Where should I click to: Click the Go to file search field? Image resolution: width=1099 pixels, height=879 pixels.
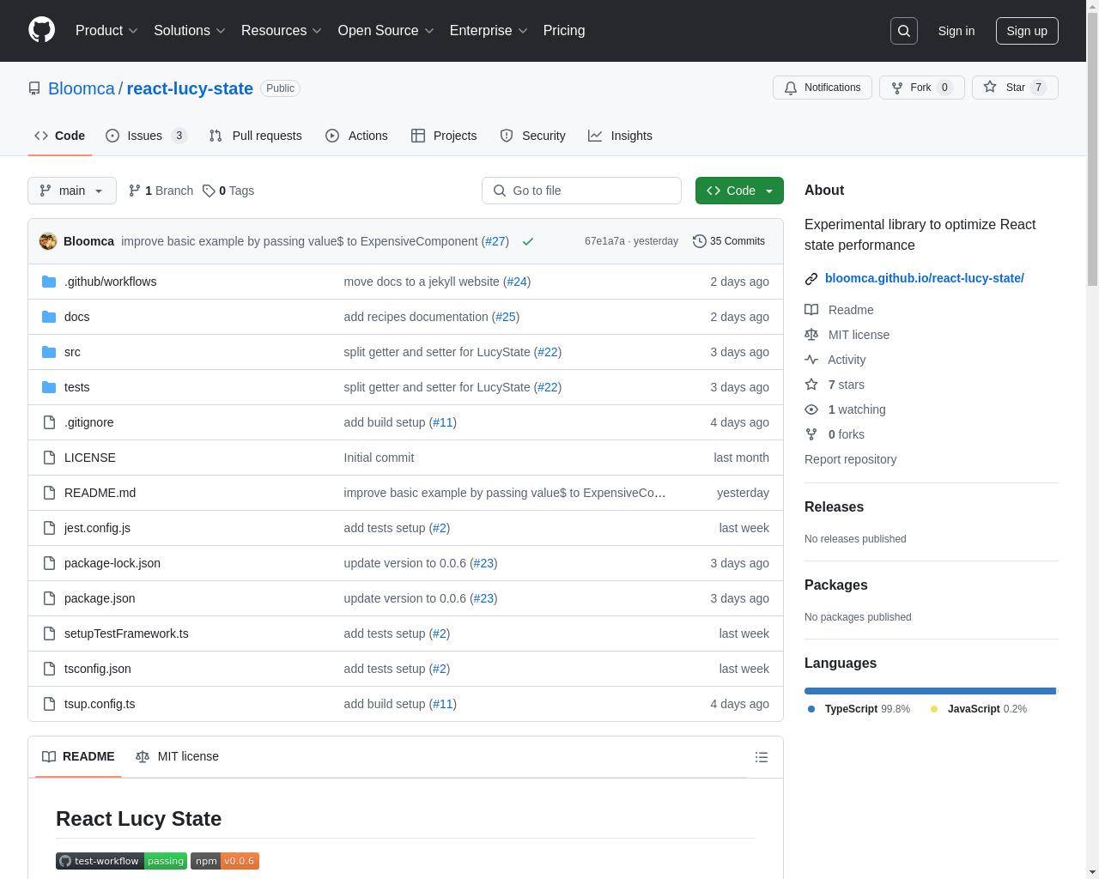pyautogui.click(x=581, y=191)
